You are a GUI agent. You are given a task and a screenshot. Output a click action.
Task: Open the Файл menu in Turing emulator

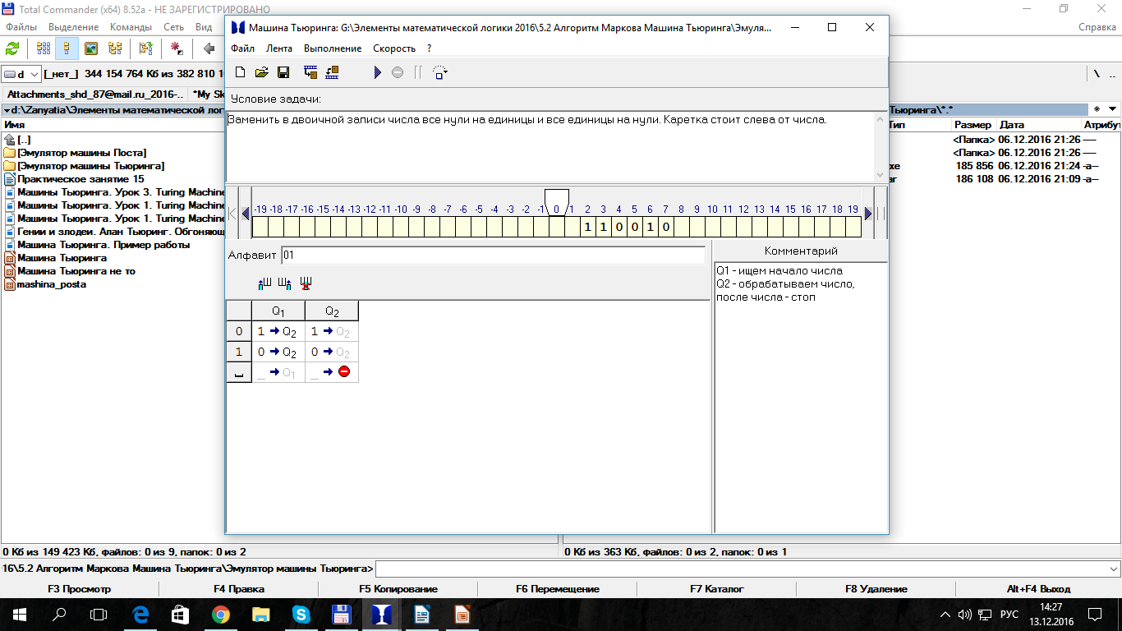242,48
